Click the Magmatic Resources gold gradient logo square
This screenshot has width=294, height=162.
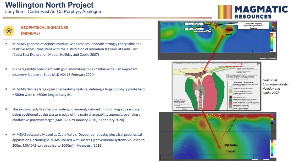coord(225,12)
